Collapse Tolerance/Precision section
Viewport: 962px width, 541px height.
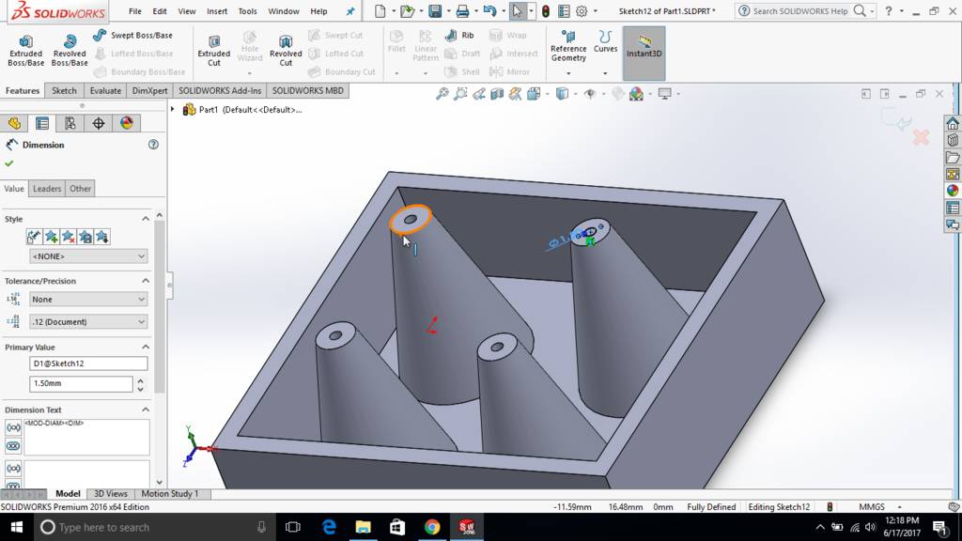146,281
